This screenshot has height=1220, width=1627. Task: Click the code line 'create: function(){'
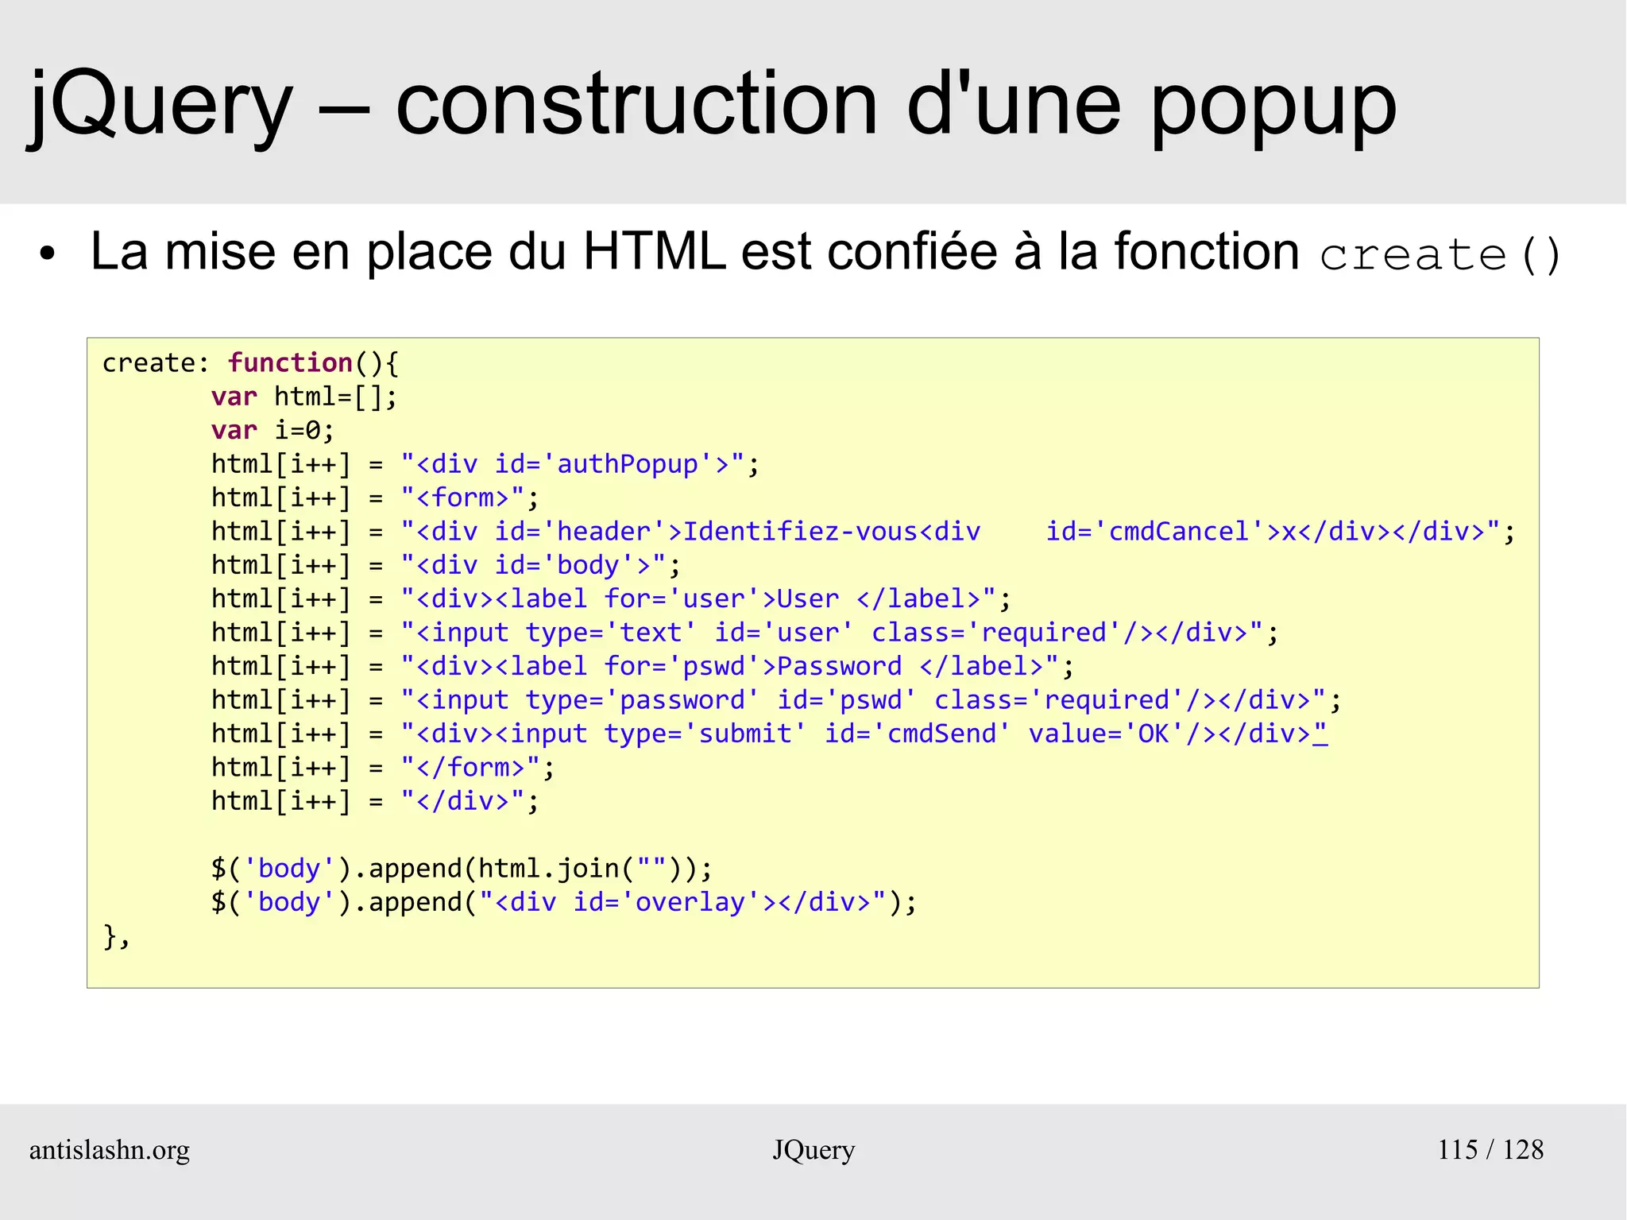pos(250,363)
